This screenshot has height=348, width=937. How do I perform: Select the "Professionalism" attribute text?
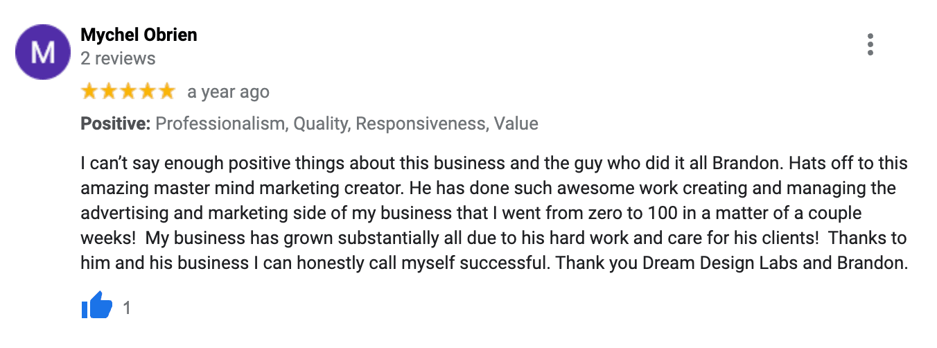click(220, 124)
